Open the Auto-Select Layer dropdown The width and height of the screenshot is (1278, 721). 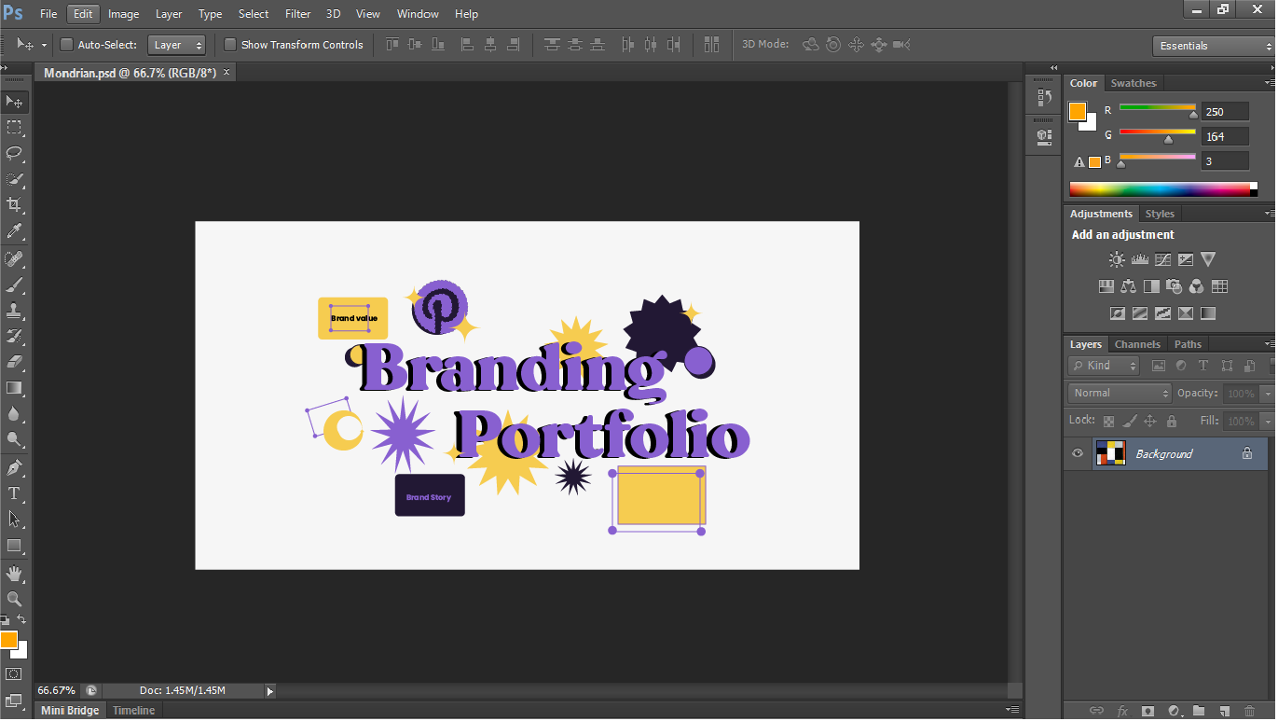[176, 45]
